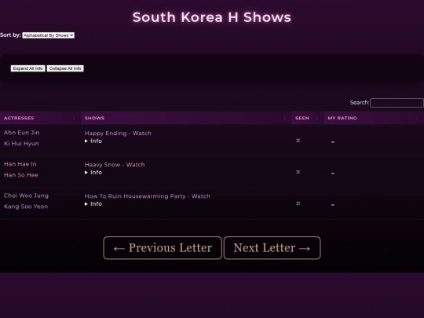424x318 pixels.
Task: Click seen X icon for Housewarming Party row
Action: point(298,203)
